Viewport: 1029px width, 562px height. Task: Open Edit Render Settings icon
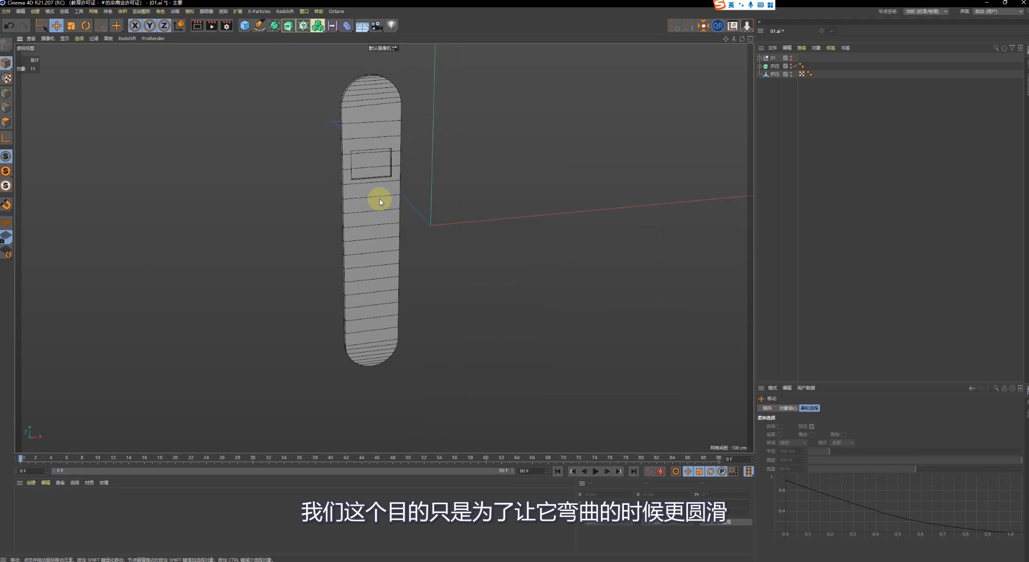point(227,25)
